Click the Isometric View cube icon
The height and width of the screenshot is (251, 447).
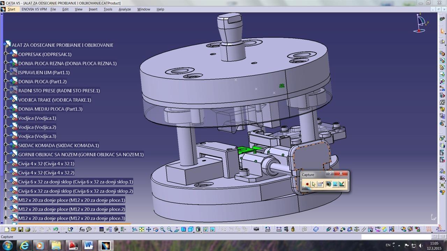[x=191, y=229]
